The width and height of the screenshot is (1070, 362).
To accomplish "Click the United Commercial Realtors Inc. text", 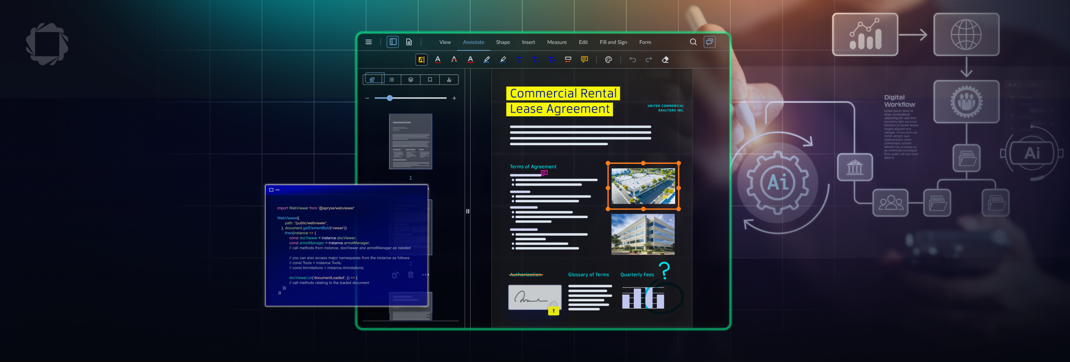I will point(666,108).
